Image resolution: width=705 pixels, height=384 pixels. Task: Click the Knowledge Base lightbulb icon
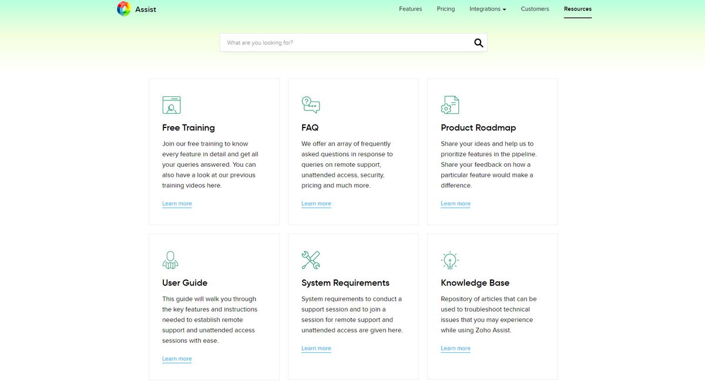point(449,260)
